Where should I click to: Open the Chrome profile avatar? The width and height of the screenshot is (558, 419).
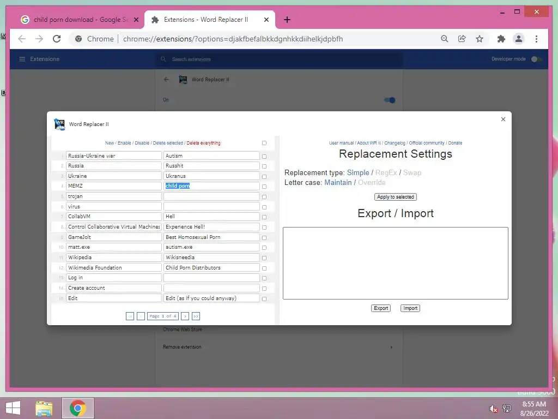tap(519, 39)
